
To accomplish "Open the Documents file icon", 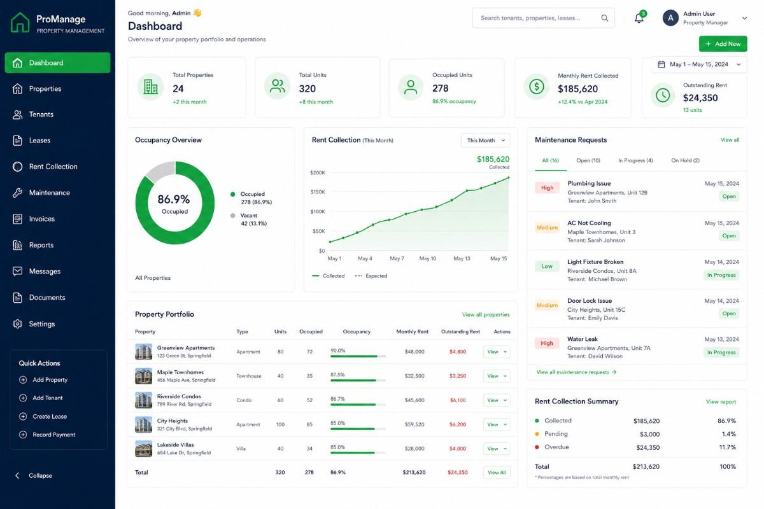I will pyautogui.click(x=18, y=297).
